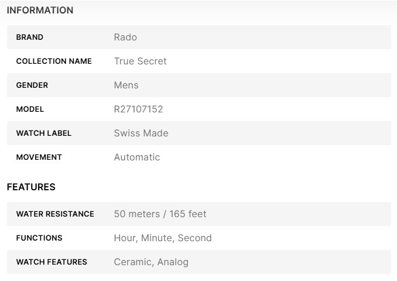The image size is (397, 281).
Task: Select the Hour, Minute, Second value
Action: tap(163, 238)
